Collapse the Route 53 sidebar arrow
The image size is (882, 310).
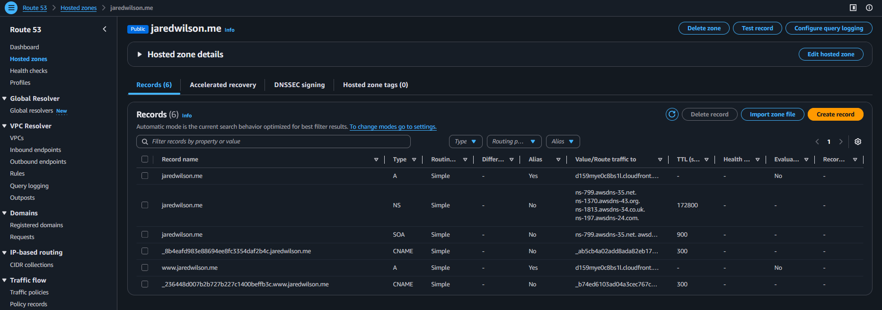[105, 29]
